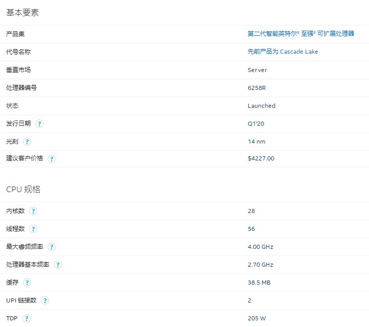Click the 产品集 row label

pos(15,34)
